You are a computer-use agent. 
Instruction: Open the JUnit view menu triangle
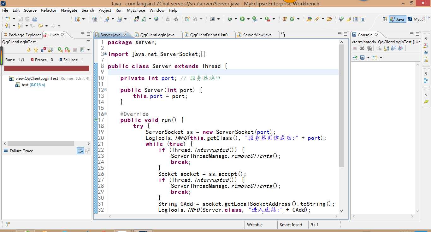pos(88,41)
